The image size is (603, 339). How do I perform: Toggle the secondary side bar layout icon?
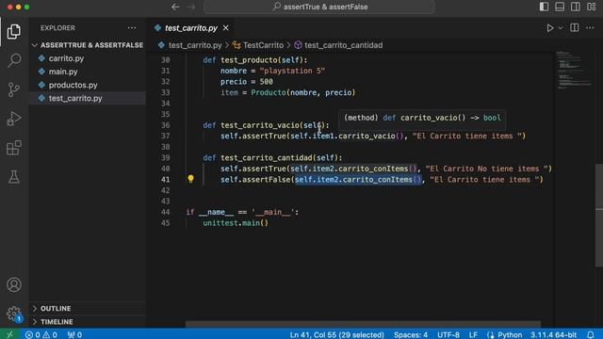(576, 7)
